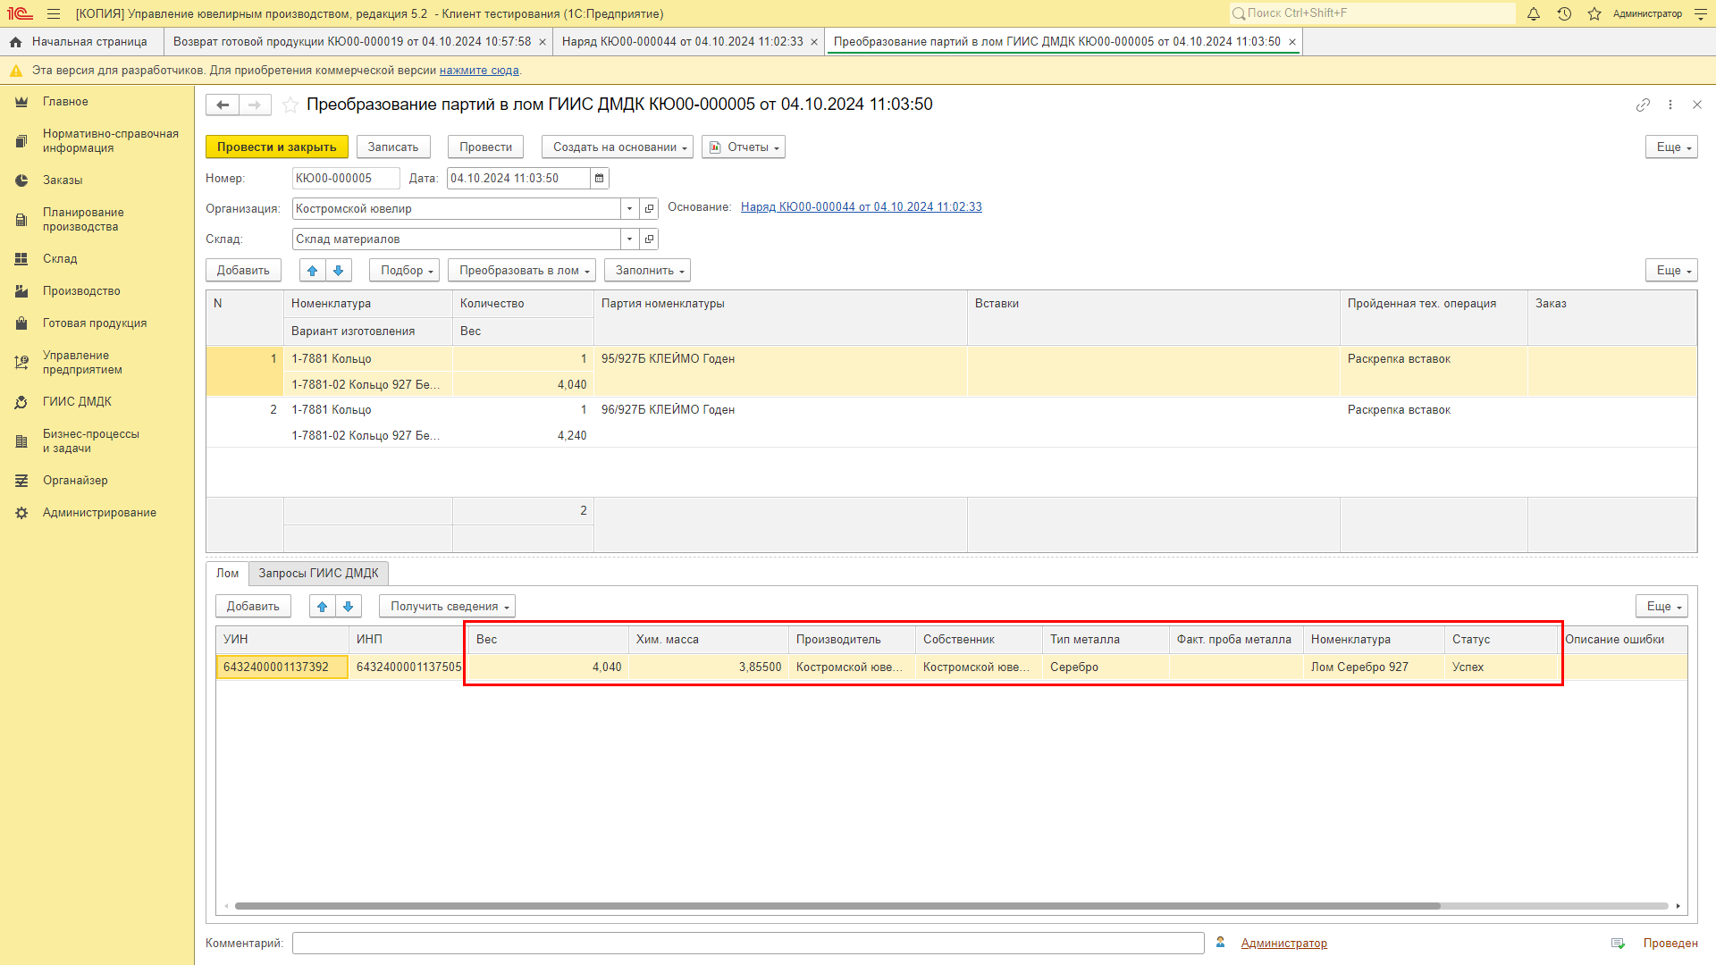Switch to Наряд КЮ00-000044 tab

tap(683, 42)
